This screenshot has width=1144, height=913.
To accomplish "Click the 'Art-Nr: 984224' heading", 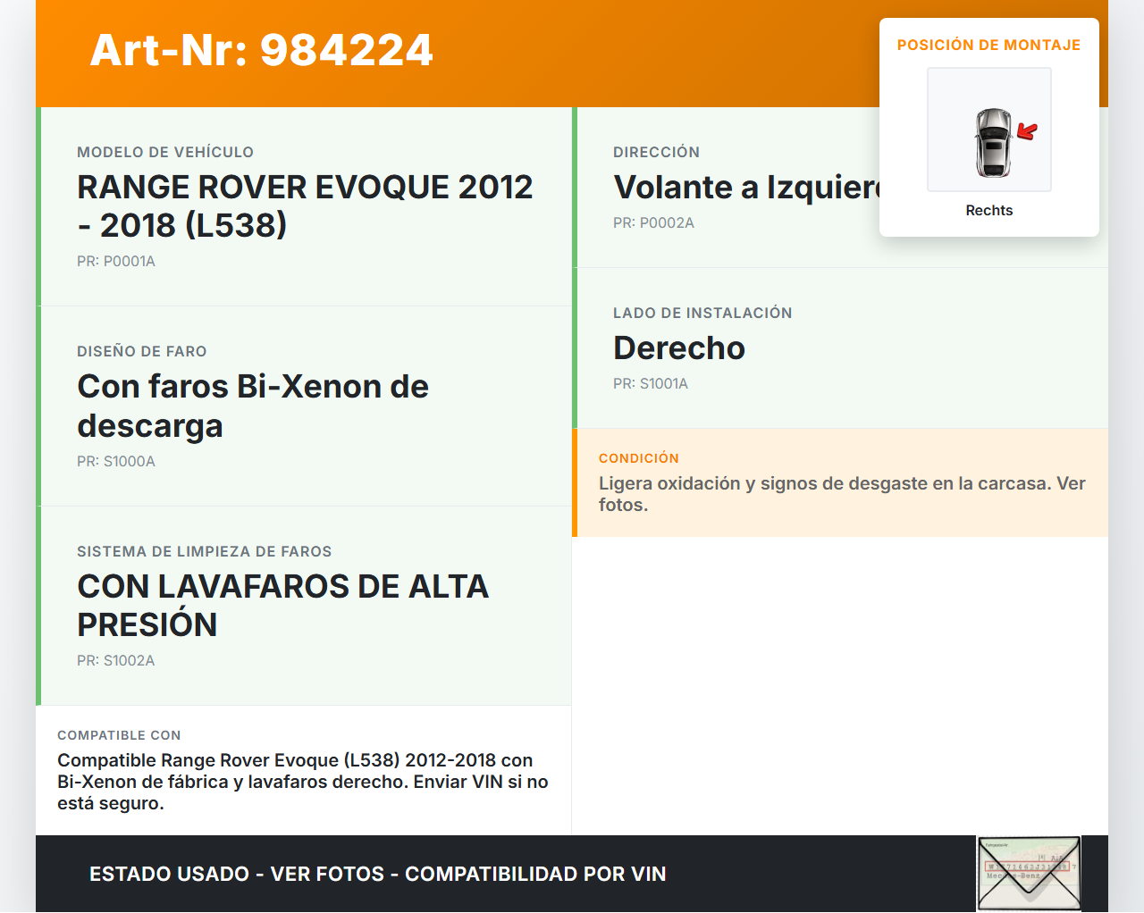I will pos(261,50).
